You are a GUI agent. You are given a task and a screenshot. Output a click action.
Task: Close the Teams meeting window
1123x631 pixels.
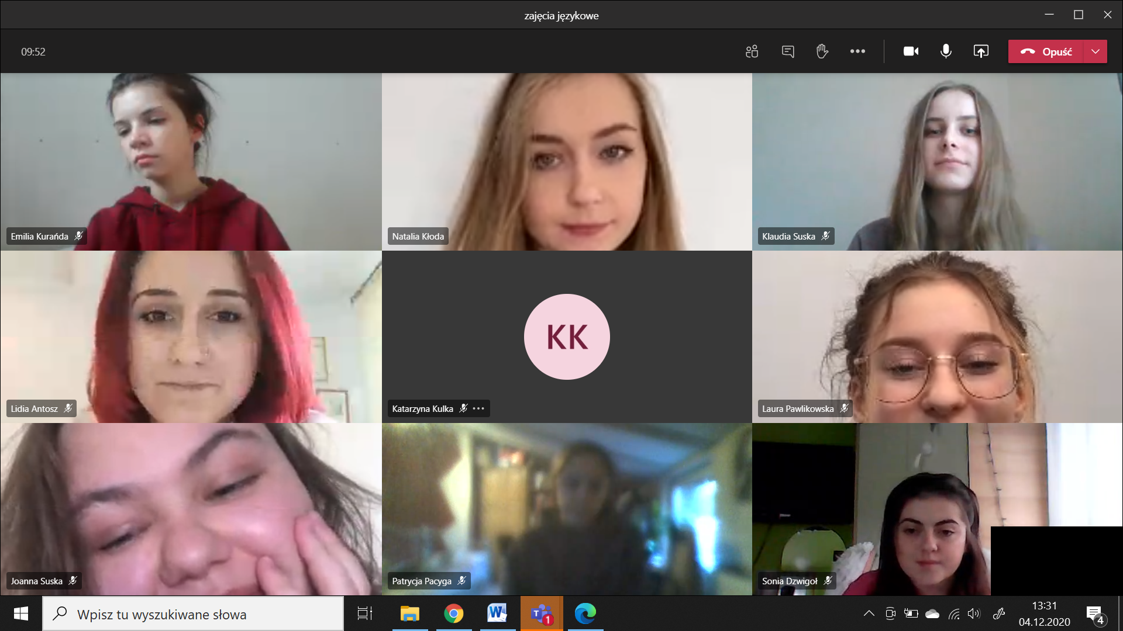click(1108, 15)
